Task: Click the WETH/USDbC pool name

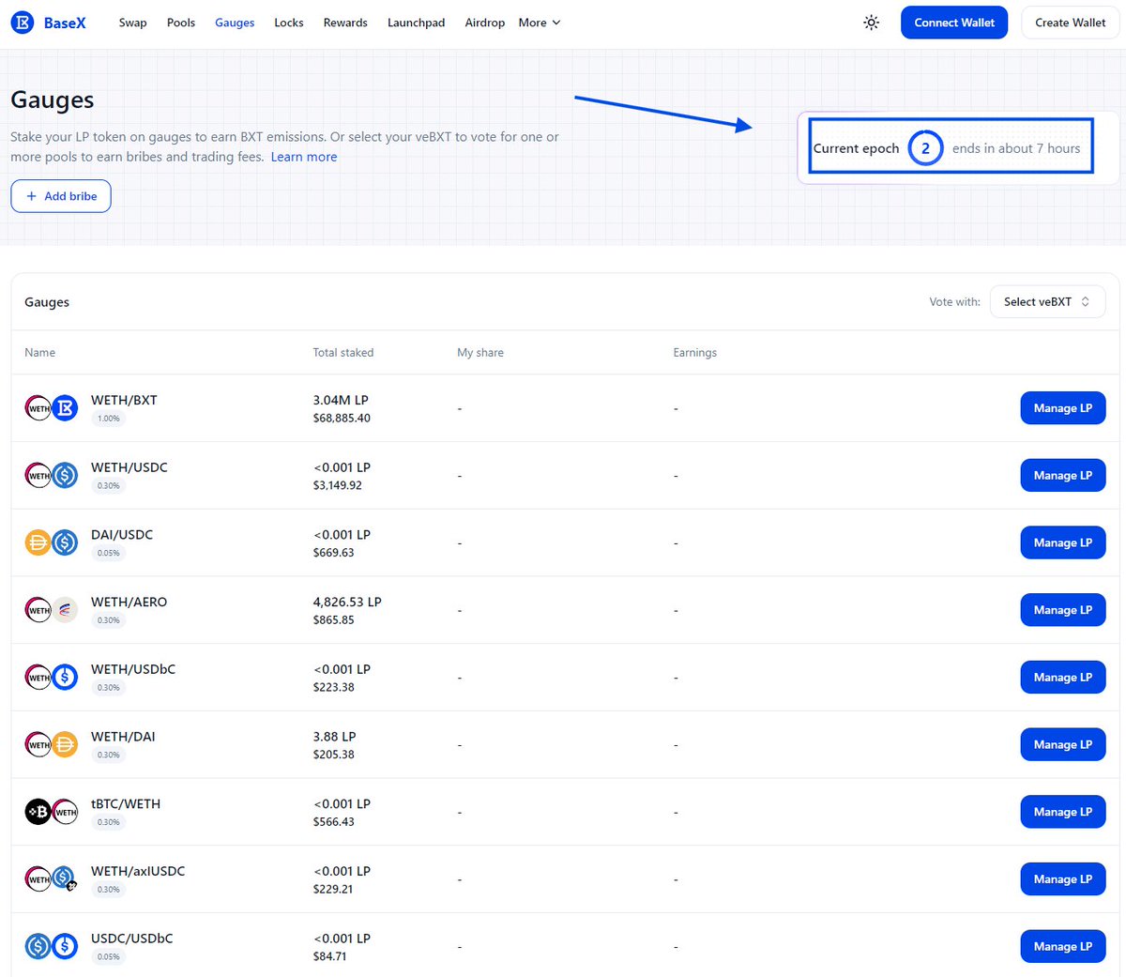Action: click(133, 669)
